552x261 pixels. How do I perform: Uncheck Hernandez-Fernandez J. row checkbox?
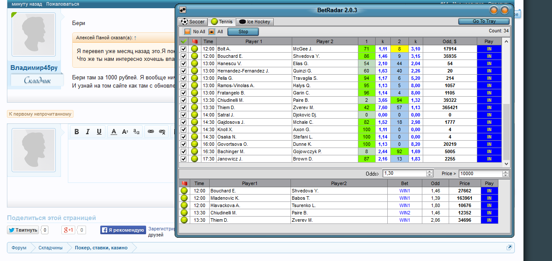pos(184,71)
